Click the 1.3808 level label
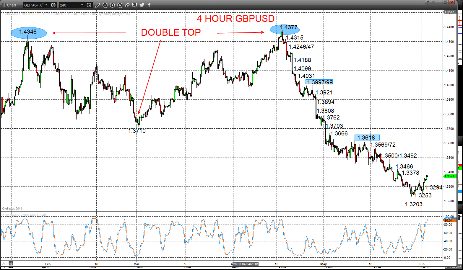 point(325,111)
